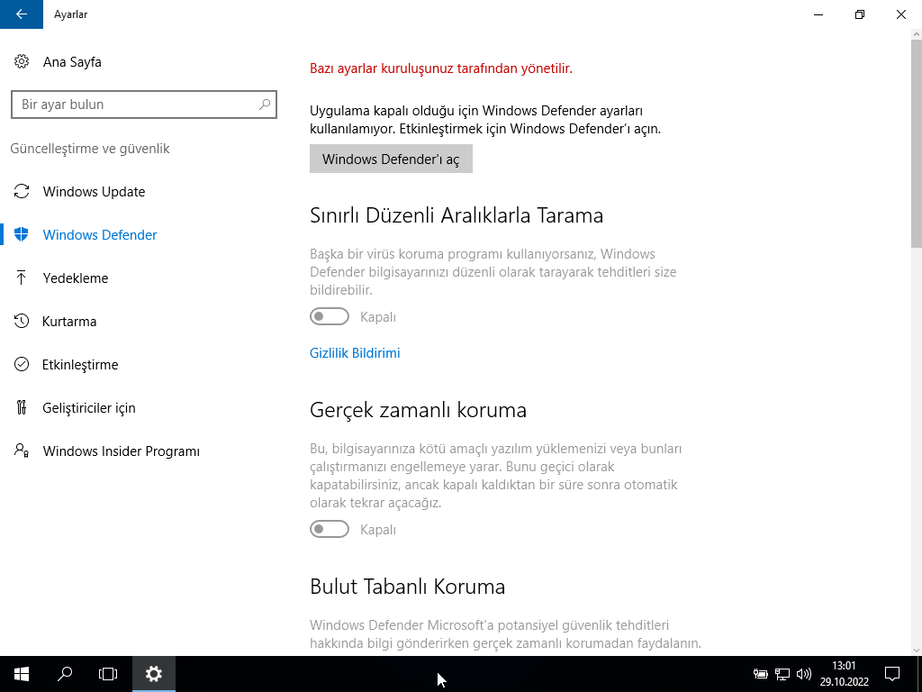Click the Windows Defender shield icon

click(22, 235)
